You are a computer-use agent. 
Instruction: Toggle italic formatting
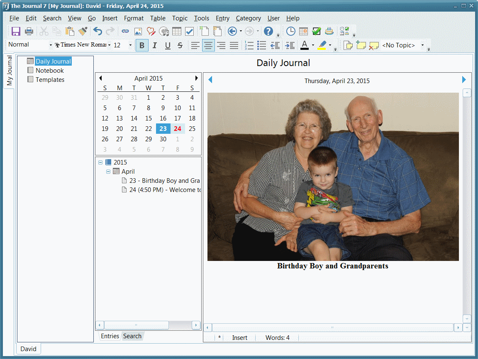coord(155,45)
